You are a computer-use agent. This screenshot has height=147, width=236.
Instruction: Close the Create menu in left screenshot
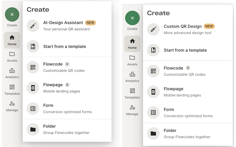[x=12, y=14]
